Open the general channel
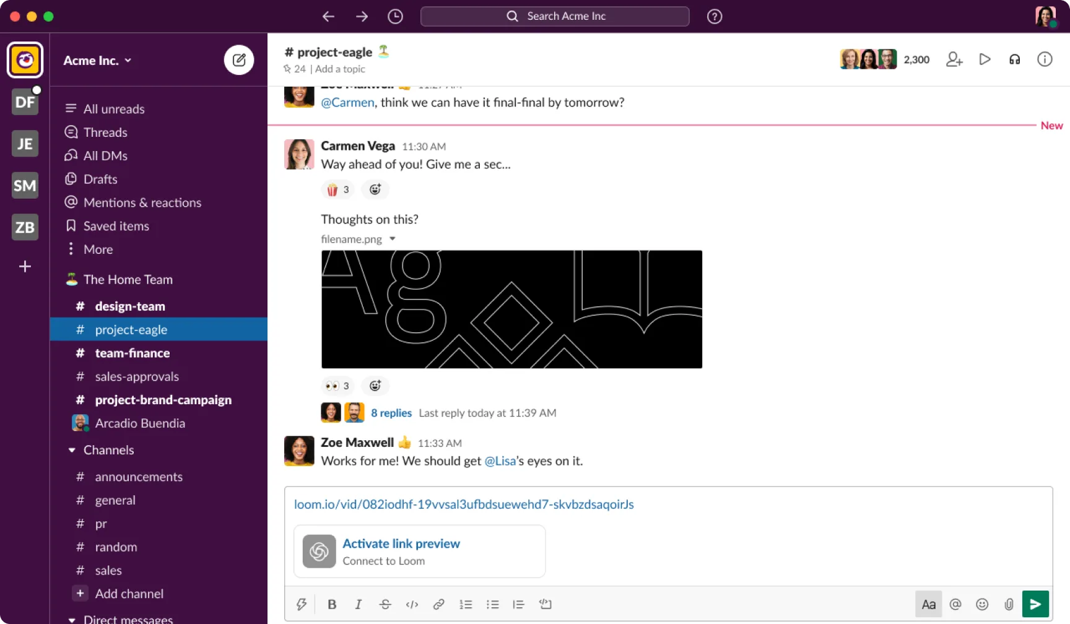1070x624 pixels. click(159, 500)
